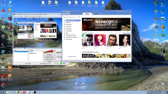
Task: Select the highlighted scene in OBS Scenes list
Action: 21,52
